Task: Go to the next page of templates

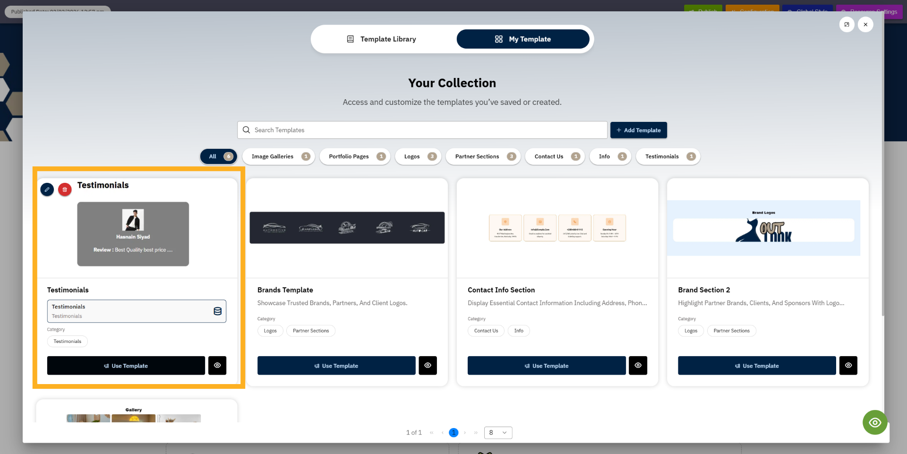Action: (465, 432)
